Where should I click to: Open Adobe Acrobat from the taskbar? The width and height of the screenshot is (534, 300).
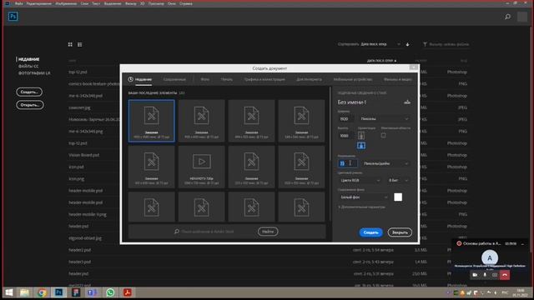pyautogui.click(x=128, y=292)
